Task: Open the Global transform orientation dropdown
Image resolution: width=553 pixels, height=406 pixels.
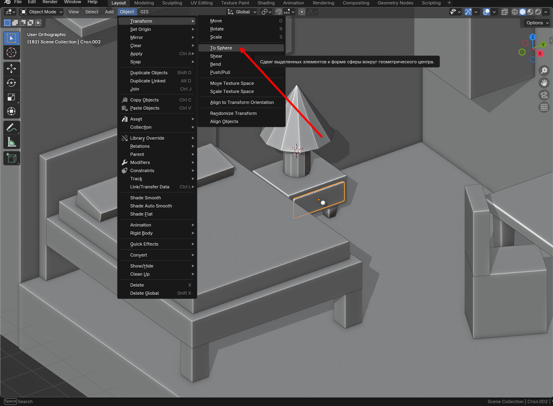Action: pos(242,12)
